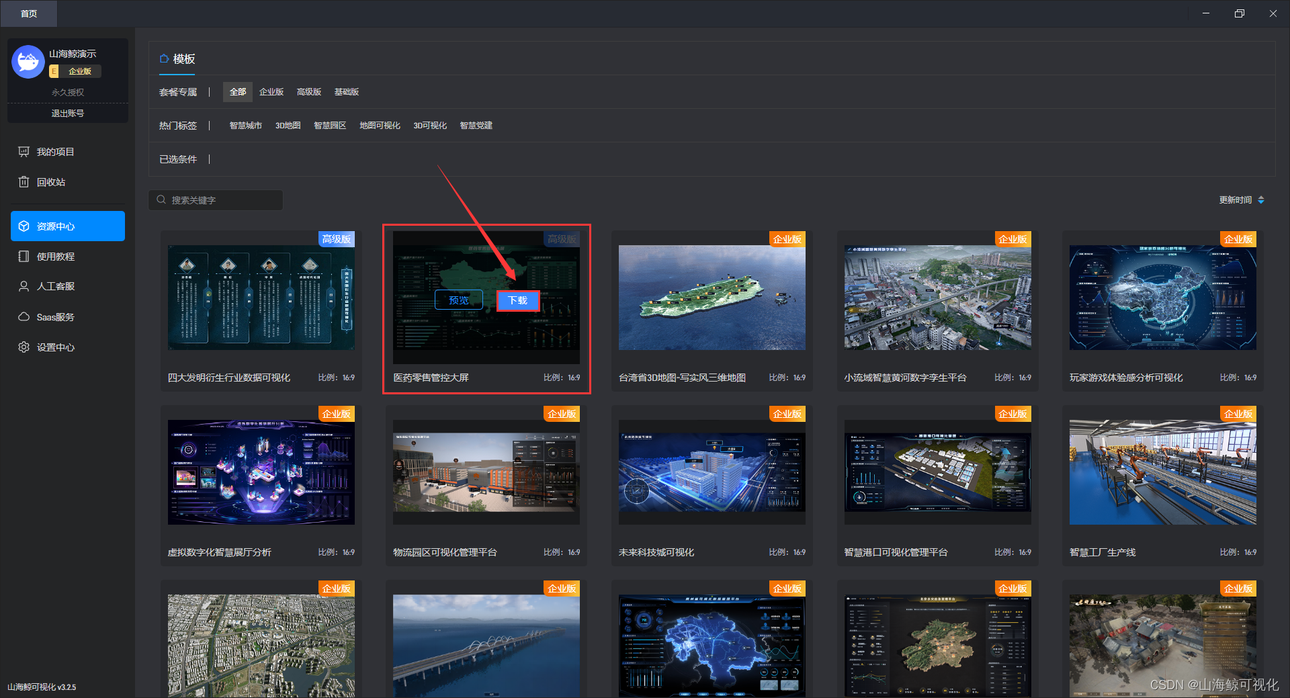This screenshot has width=1290, height=698.
Task: Open 智慧港口可视化管理平台 thumbnail
Action: pyautogui.click(x=937, y=472)
